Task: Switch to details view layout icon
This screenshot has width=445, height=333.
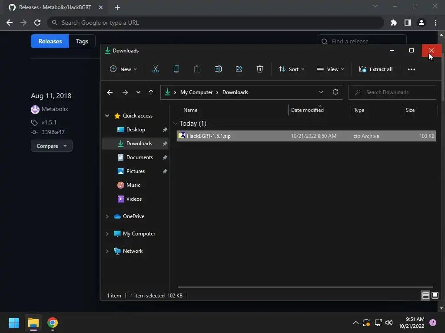Action: click(x=425, y=296)
